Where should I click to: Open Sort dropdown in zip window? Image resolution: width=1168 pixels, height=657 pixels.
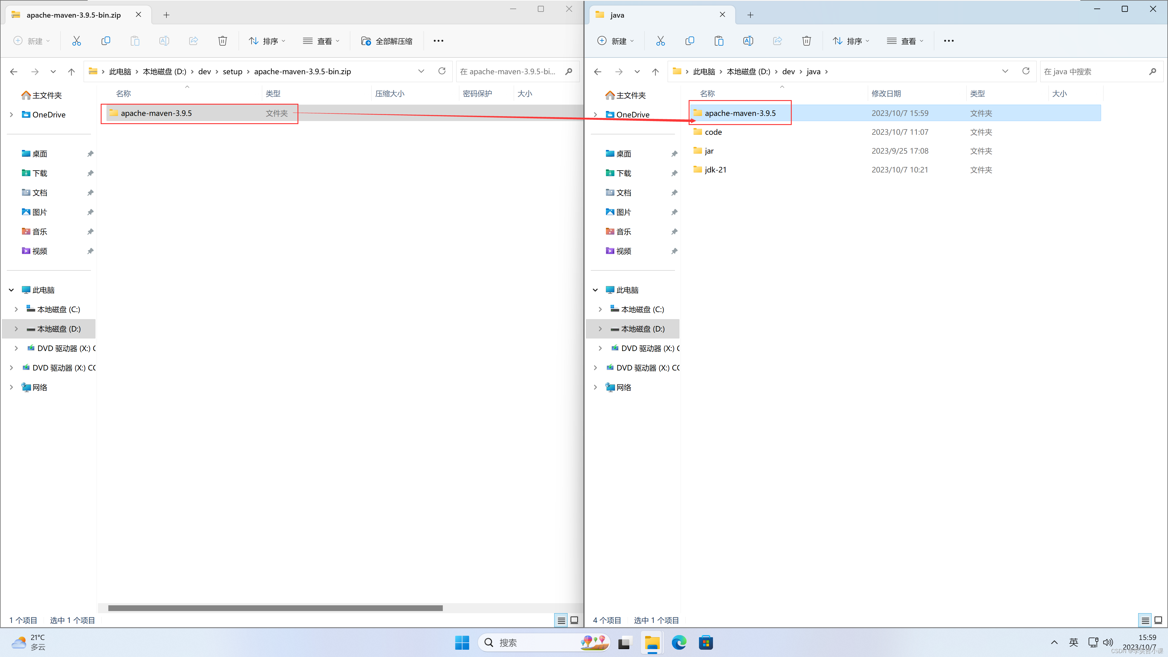pyautogui.click(x=267, y=41)
